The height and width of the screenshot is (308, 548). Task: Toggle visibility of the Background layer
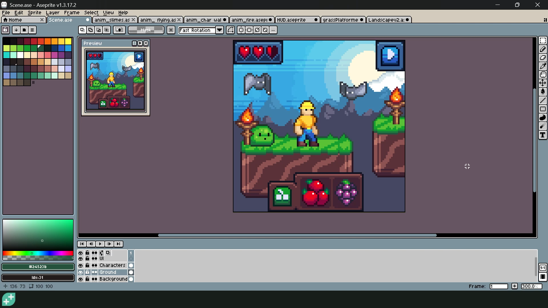(80, 279)
